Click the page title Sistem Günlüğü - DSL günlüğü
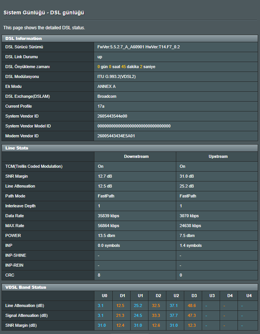The image size is (260, 334). (44, 13)
